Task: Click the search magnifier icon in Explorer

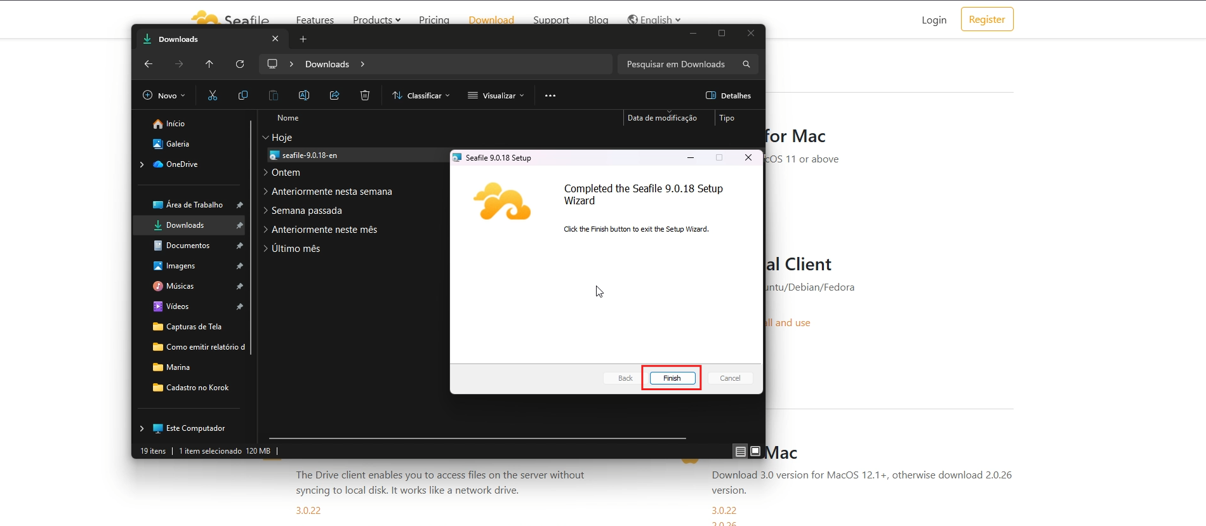Action: 746,64
